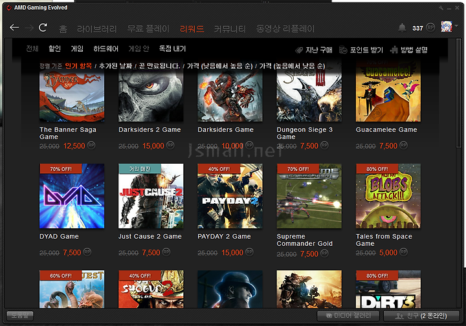Filter by 전체 category
466x326 pixels.
32,49
